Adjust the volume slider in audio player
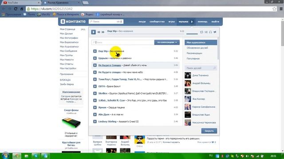 pyautogui.click(x=192, y=34)
